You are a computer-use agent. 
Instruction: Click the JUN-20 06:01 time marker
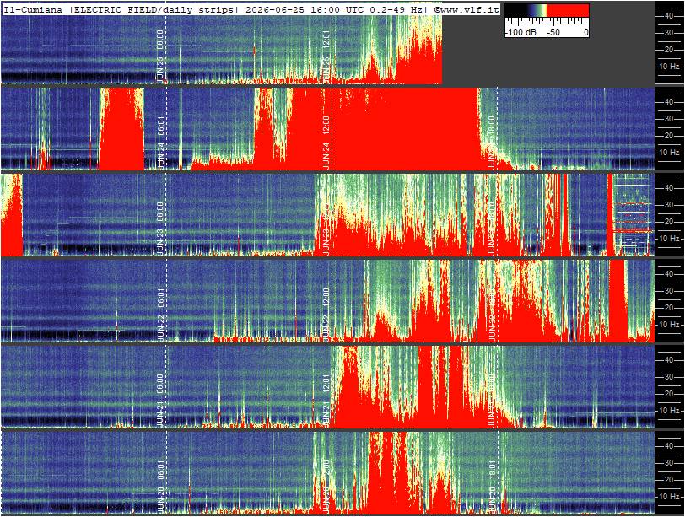(x=160, y=487)
